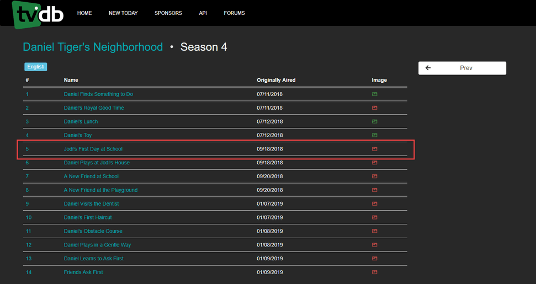Click episode number 11 link
Image resolution: width=536 pixels, height=284 pixels.
point(28,231)
